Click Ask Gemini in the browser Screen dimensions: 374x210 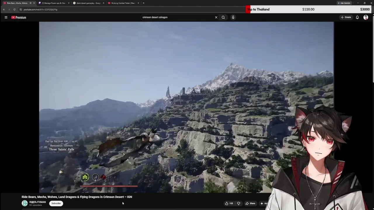pos(344,3)
